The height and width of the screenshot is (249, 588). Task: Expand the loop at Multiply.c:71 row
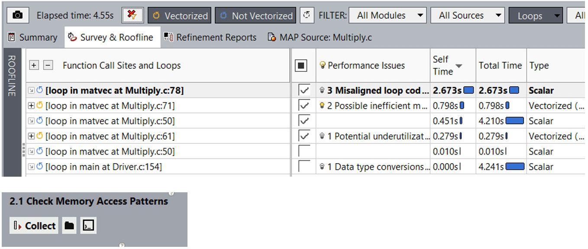(31, 106)
